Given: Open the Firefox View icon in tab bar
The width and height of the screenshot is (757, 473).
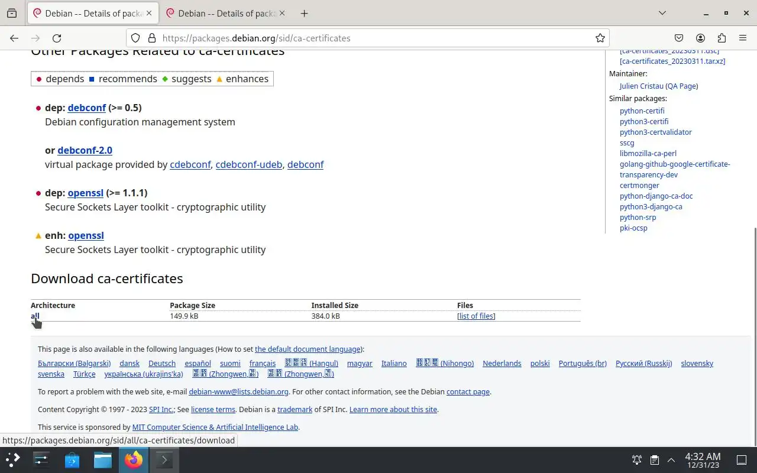Looking at the screenshot, I should [x=12, y=13].
